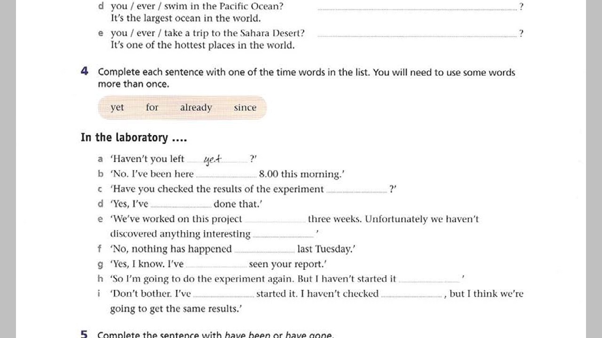Click the text ''No, nothing has happened'
This screenshot has width=602, height=338.
click(171, 249)
